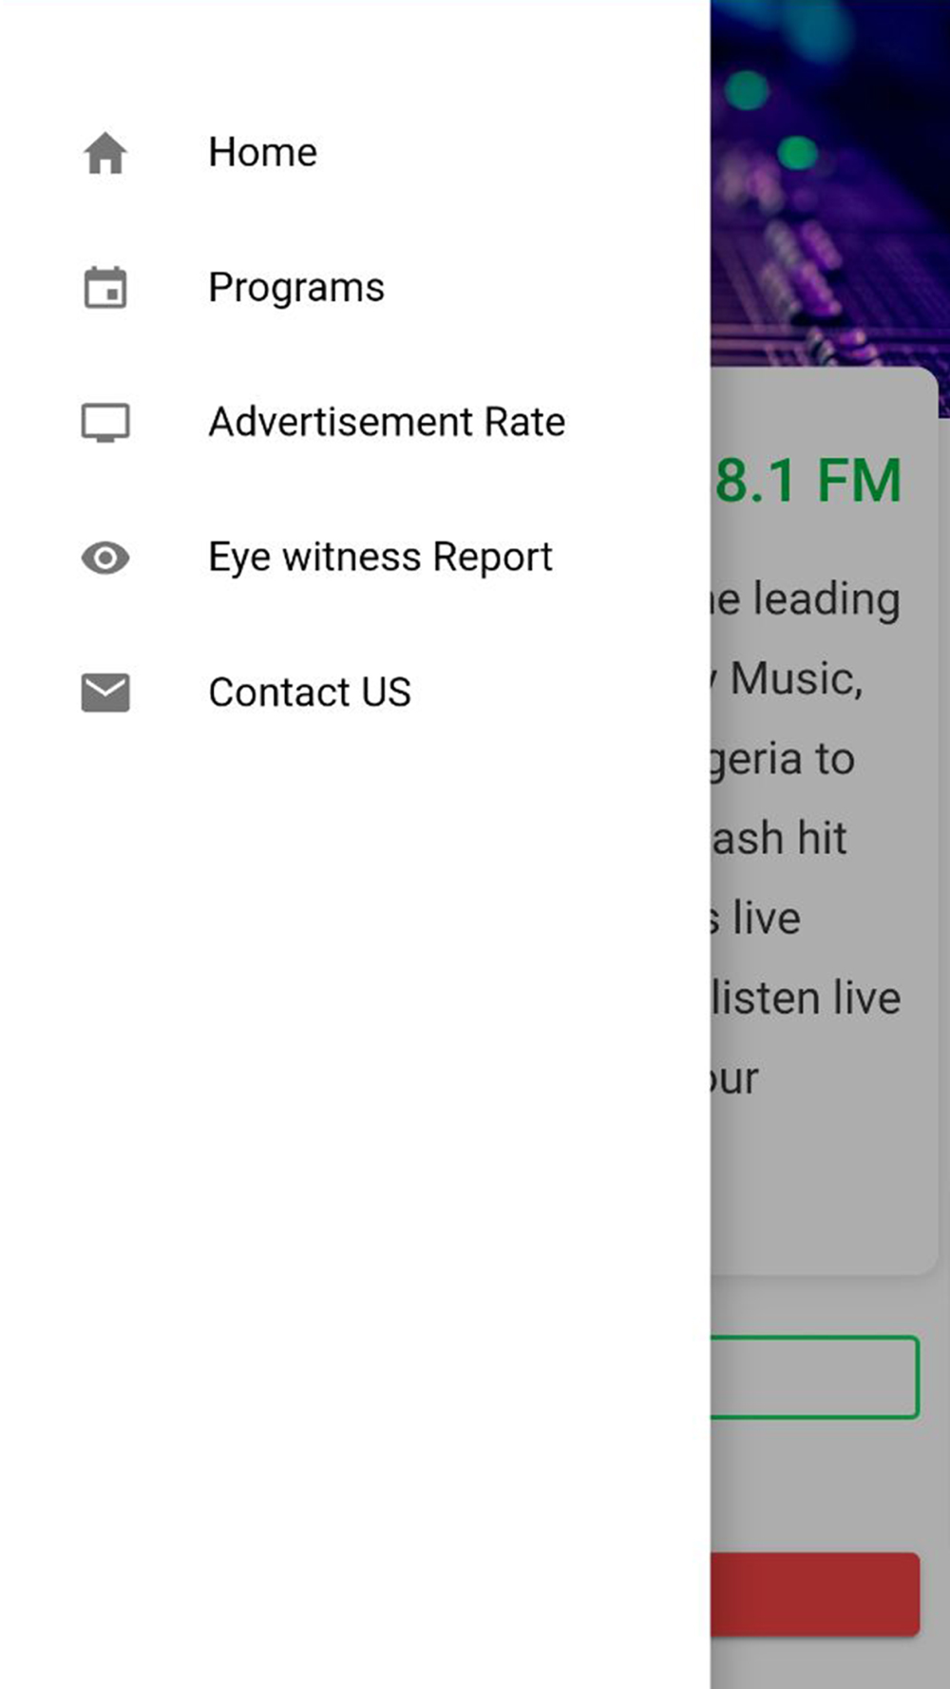
Task: Open the Home menu item
Action: pyautogui.click(x=355, y=153)
